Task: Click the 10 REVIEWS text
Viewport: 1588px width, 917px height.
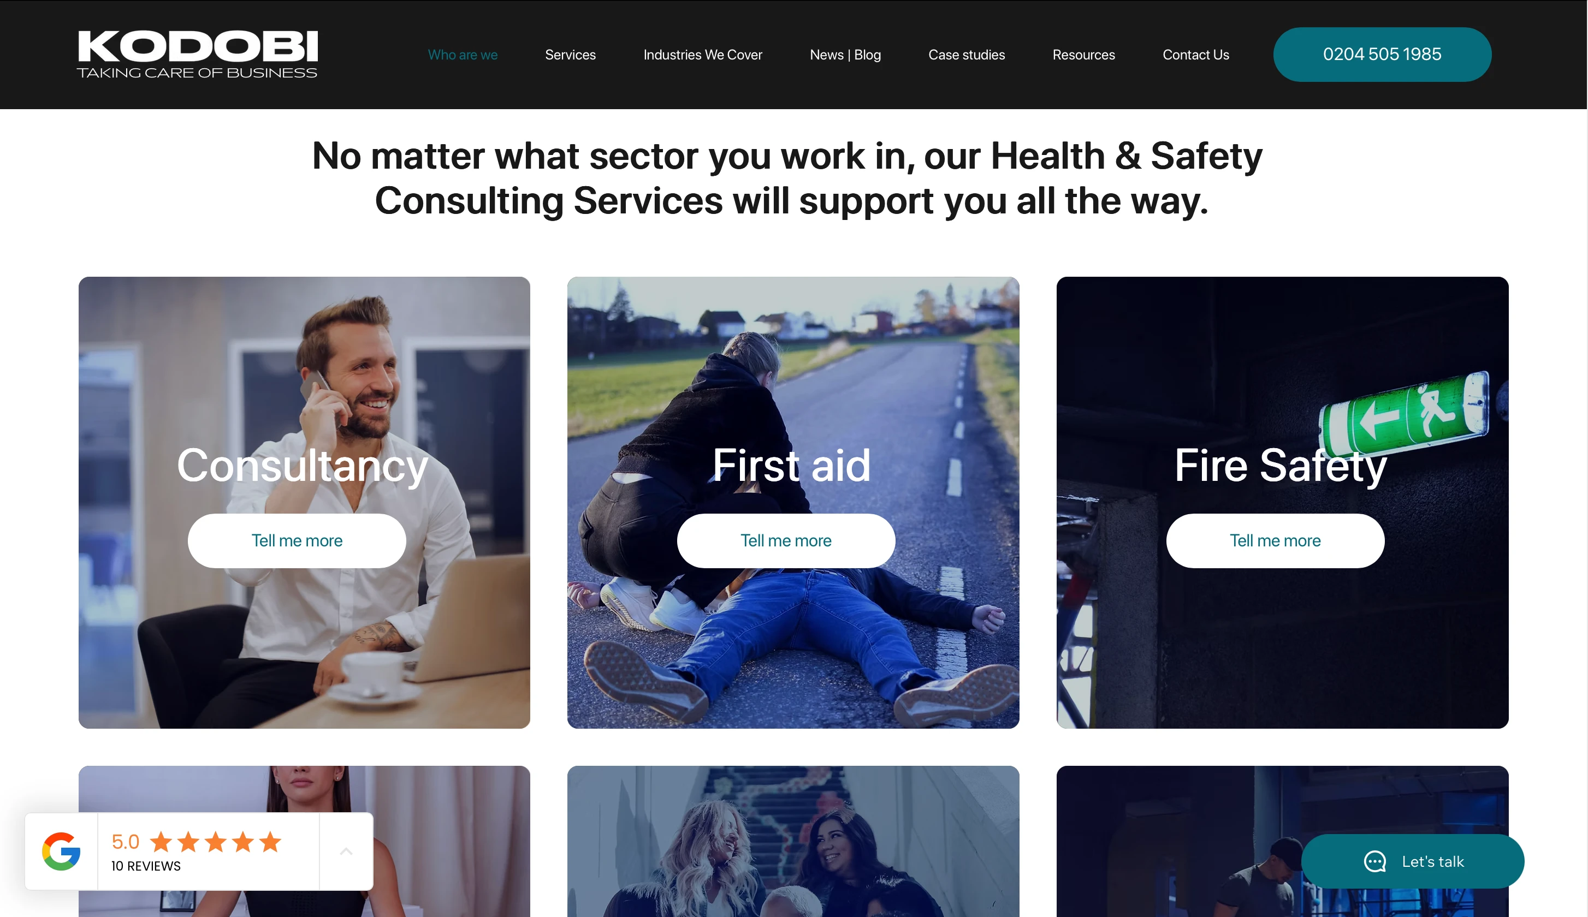Action: [x=145, y=866]
